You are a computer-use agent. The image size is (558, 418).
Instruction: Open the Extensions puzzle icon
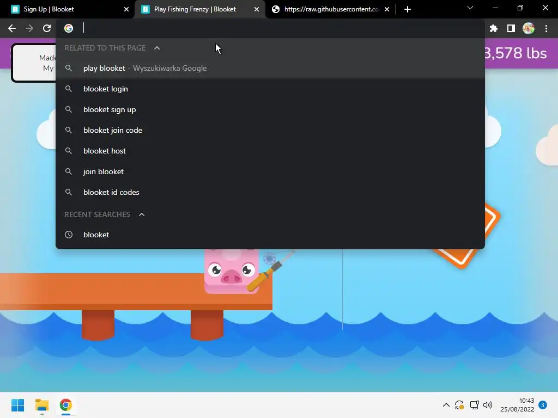tap(494, 28)
